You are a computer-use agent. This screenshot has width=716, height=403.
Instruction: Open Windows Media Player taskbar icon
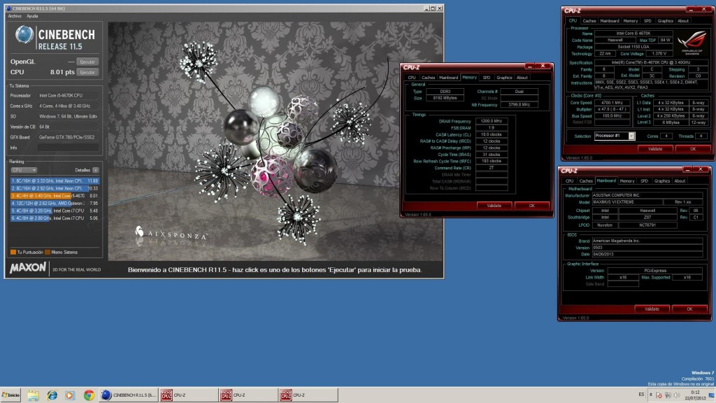pyautogui.click(x=69, y=395)
